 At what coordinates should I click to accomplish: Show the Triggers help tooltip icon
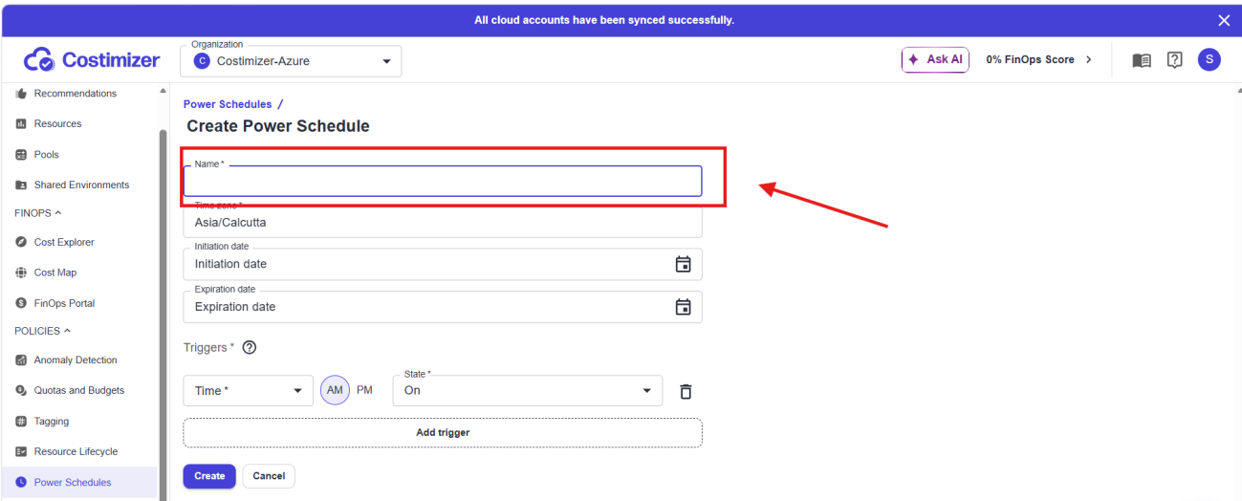click(x=250, y=348)
